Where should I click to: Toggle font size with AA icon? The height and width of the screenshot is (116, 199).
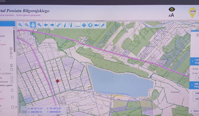coord(171,15)
